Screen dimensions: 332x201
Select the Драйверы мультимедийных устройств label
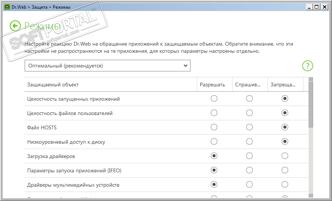coord(73,185)
